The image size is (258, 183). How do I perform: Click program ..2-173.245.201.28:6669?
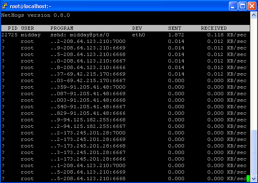(x=88, y=139)
